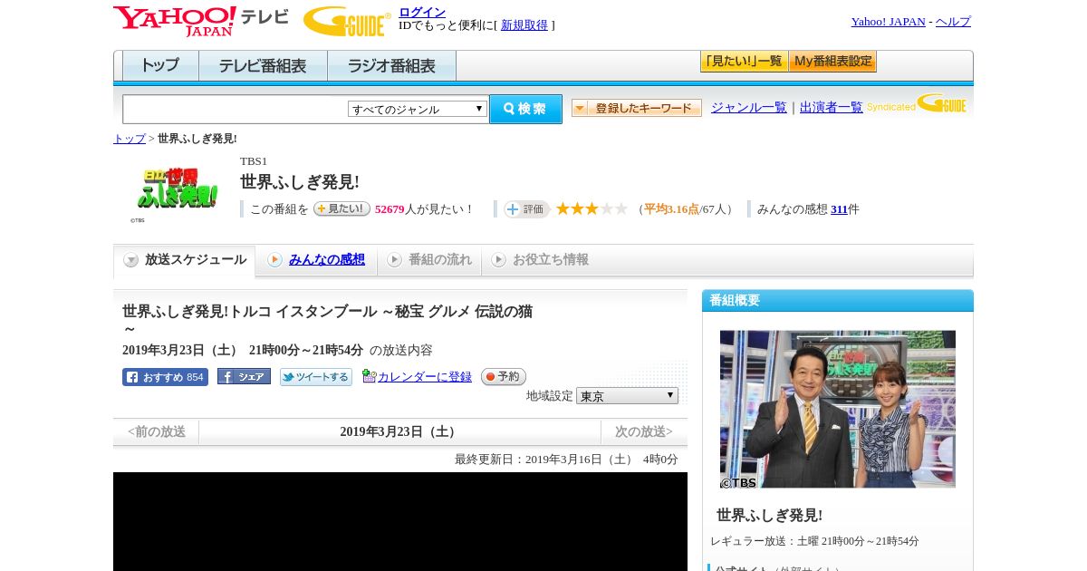Click the star rating icons

[592, 209]
